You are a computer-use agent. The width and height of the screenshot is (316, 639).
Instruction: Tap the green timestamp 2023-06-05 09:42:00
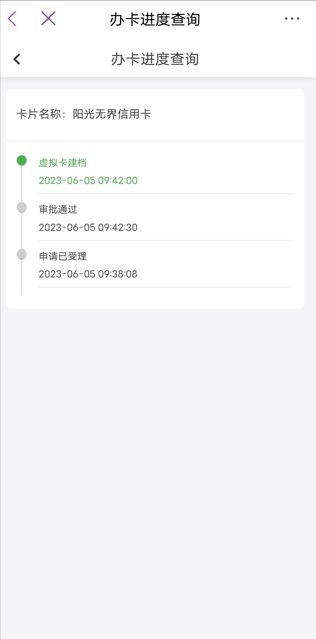pyautogui.click(x=88, y=181)
